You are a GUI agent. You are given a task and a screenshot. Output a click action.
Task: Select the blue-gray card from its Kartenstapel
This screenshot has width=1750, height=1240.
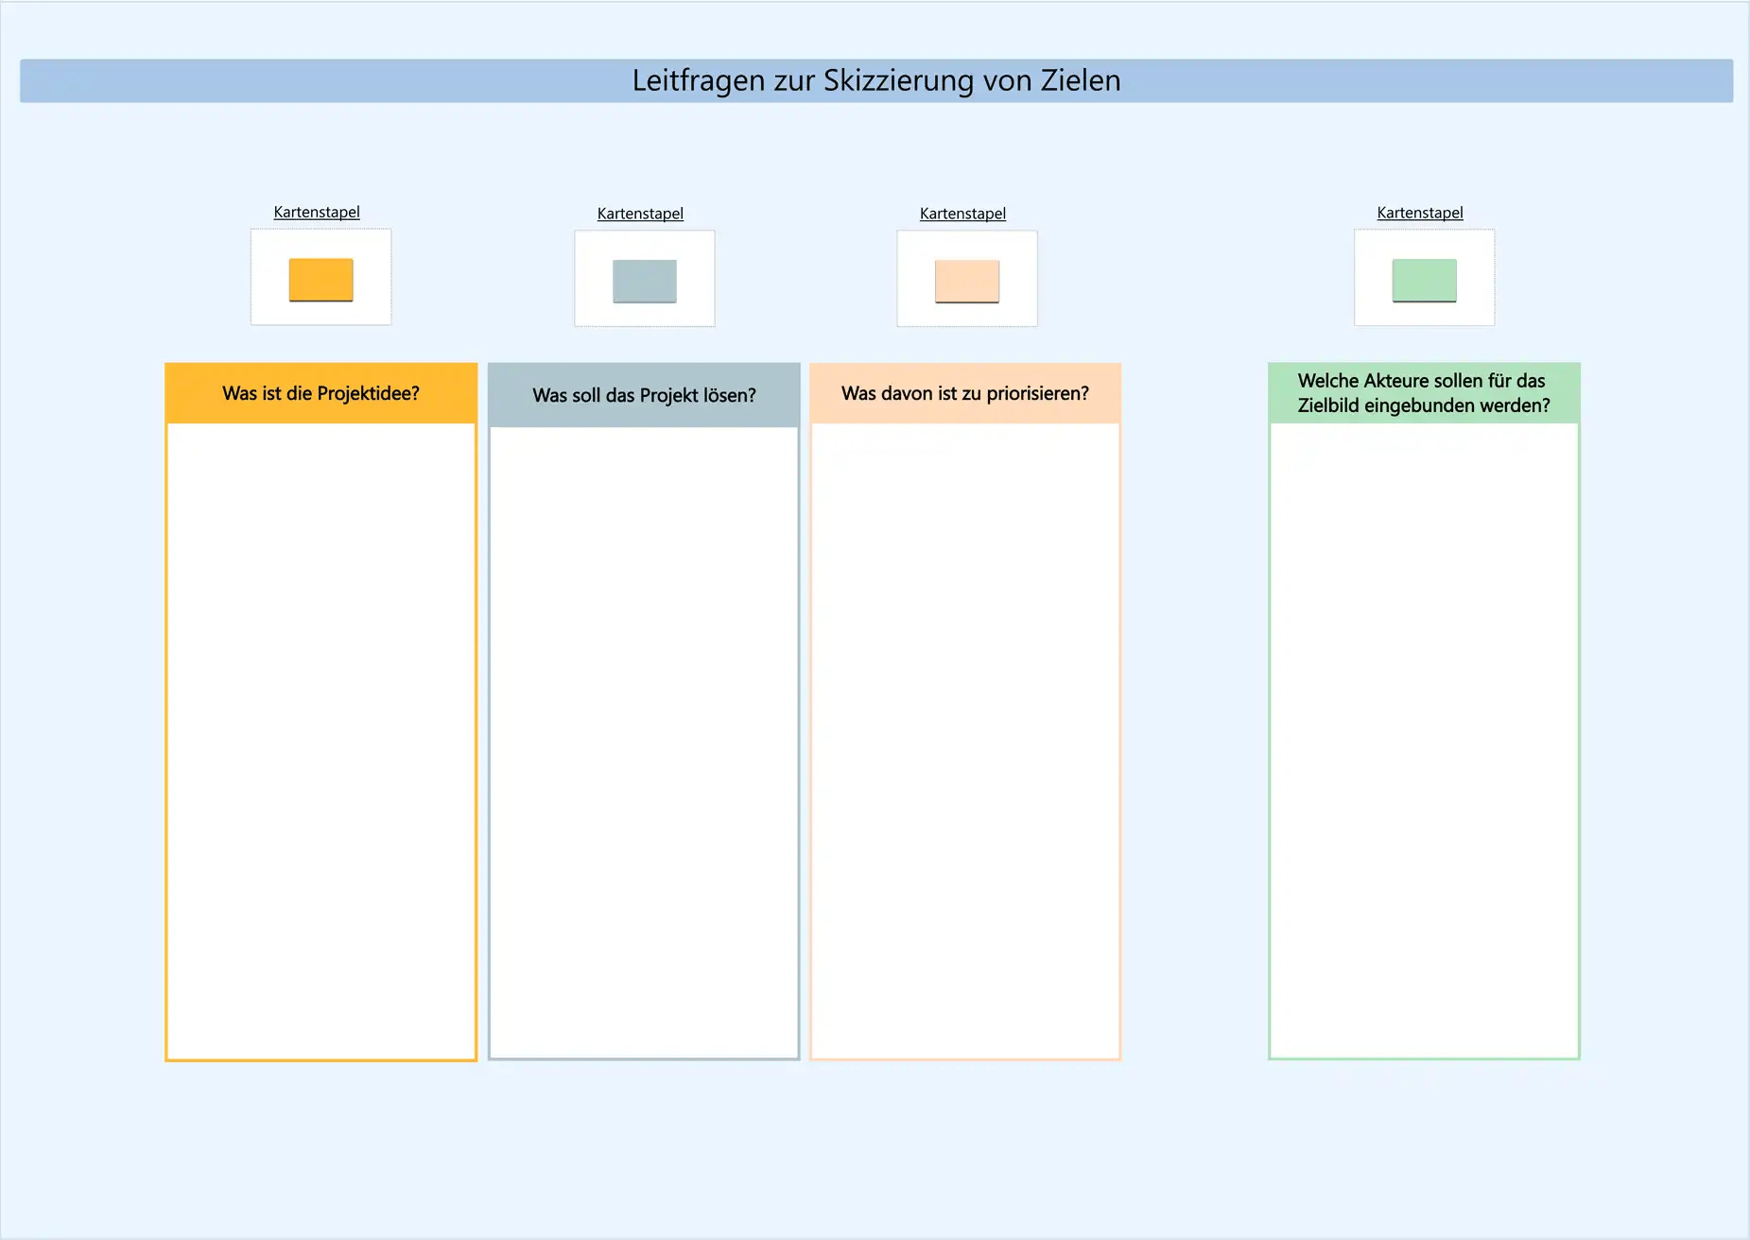click(x=645, y=281)
